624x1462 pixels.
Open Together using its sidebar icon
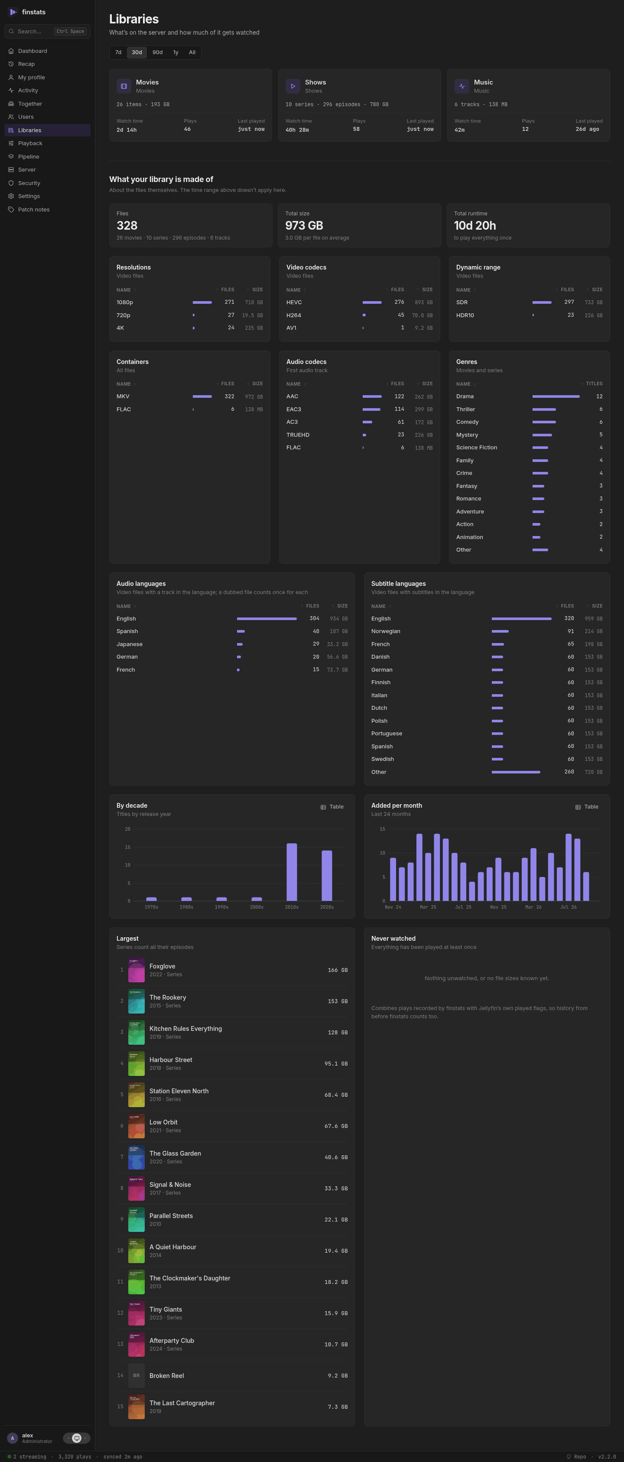(x=11, y=104)
